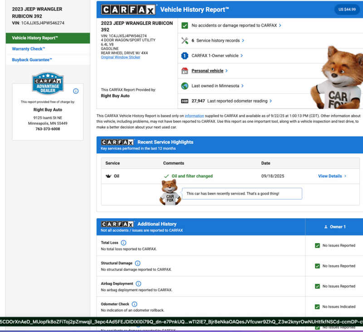Image resolution: width=363 pixels, height=332 pixels.
Task: Click the dealer phone number 763-373-6008
Action: [x=48, y=129]
